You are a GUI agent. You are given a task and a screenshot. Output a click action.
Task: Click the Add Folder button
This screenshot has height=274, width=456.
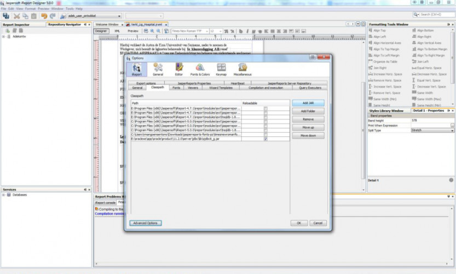click(308, 111)
